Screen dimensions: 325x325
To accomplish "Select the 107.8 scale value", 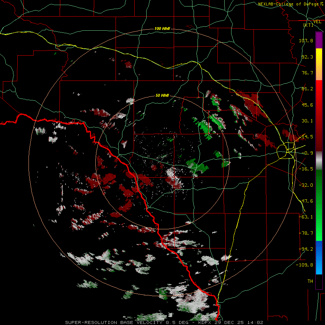I will (306, 40).
